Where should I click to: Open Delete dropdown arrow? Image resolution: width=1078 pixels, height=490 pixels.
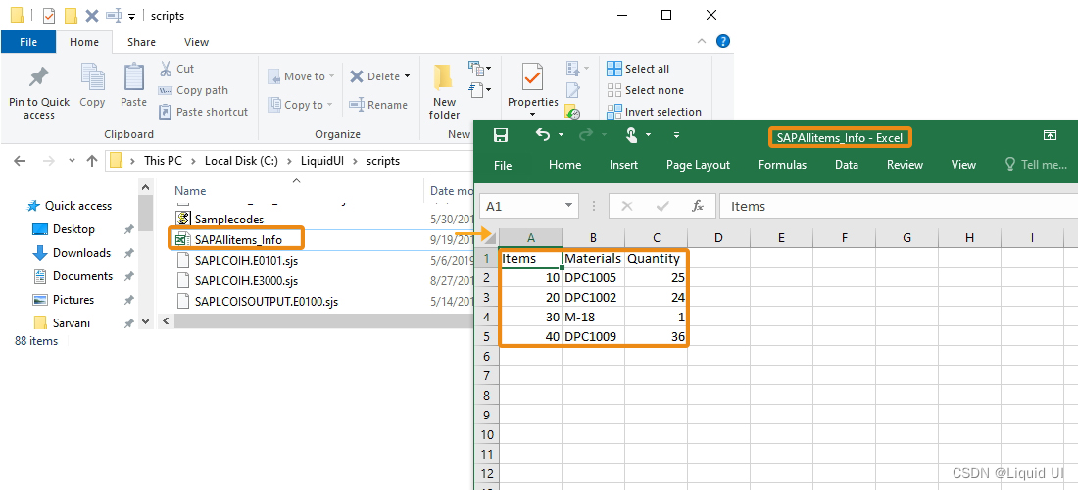(407, 76)
